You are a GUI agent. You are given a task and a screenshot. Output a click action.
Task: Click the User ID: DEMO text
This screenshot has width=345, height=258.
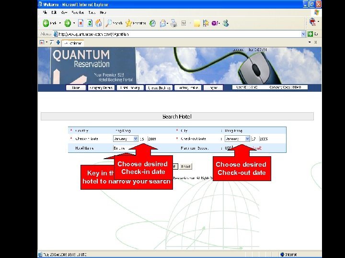click(247, 87)
